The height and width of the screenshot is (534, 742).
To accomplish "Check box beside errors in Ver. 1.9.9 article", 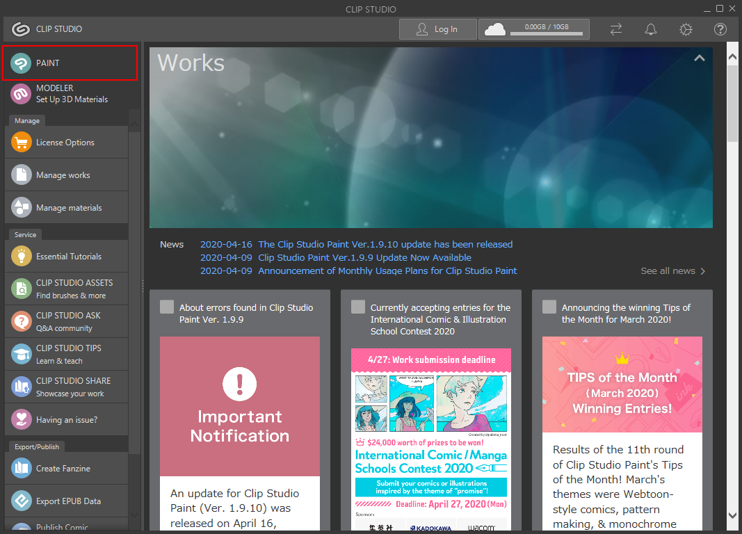I will (x=167, y=307).
